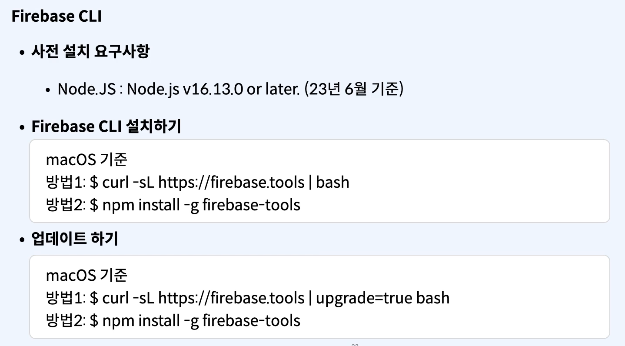Click the macOS 기준 label in update box

(87, 275)
